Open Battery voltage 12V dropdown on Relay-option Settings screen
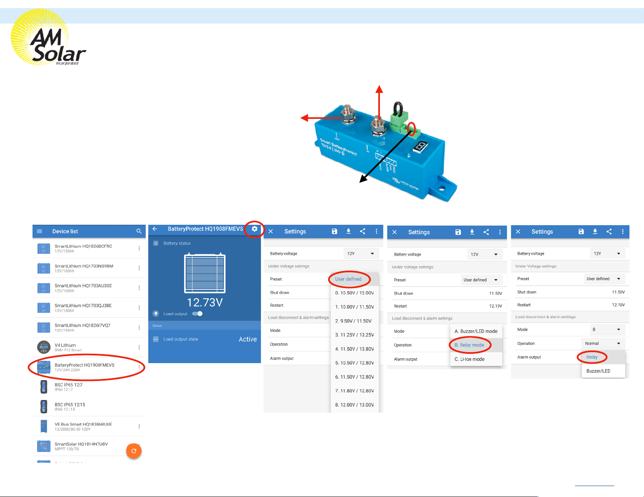 607,254
